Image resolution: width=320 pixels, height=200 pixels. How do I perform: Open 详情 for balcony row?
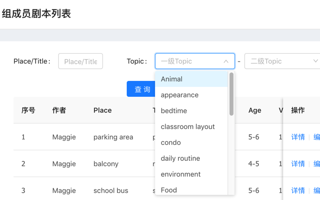click(x=298, y=164)
